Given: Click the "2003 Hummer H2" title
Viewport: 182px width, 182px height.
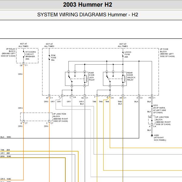Looking at the screenshot, I should click(x=88, y=5).
